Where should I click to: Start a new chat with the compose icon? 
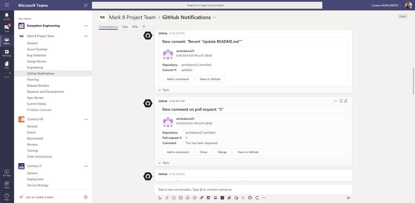click(x=86, y=5)
